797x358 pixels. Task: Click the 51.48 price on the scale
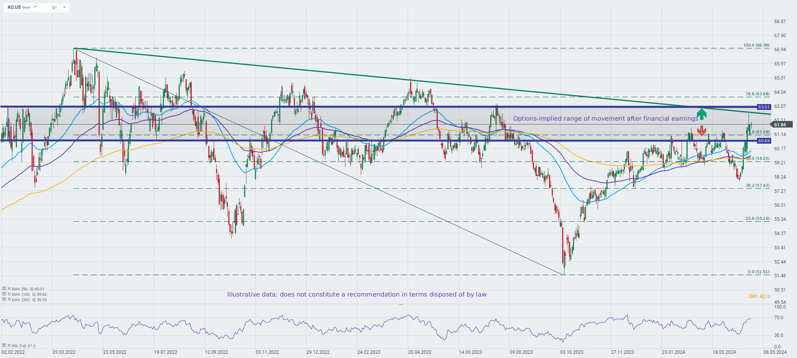coord(780,276)
